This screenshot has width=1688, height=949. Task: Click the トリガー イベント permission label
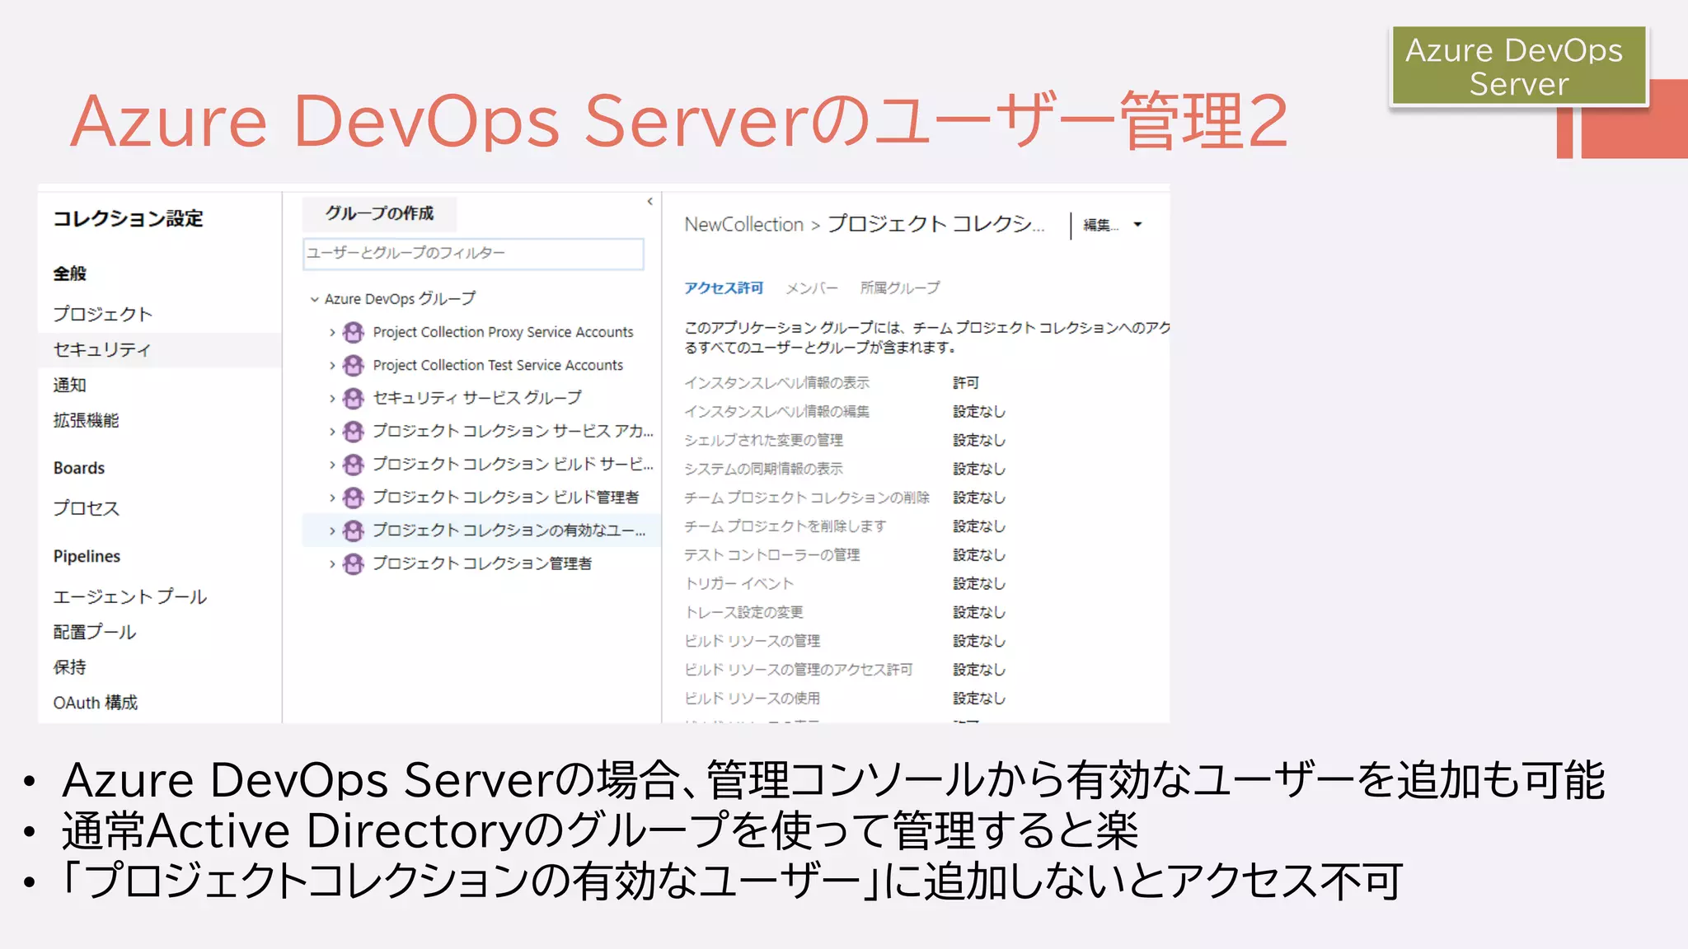pyautogui.click(x=739, y=583)
